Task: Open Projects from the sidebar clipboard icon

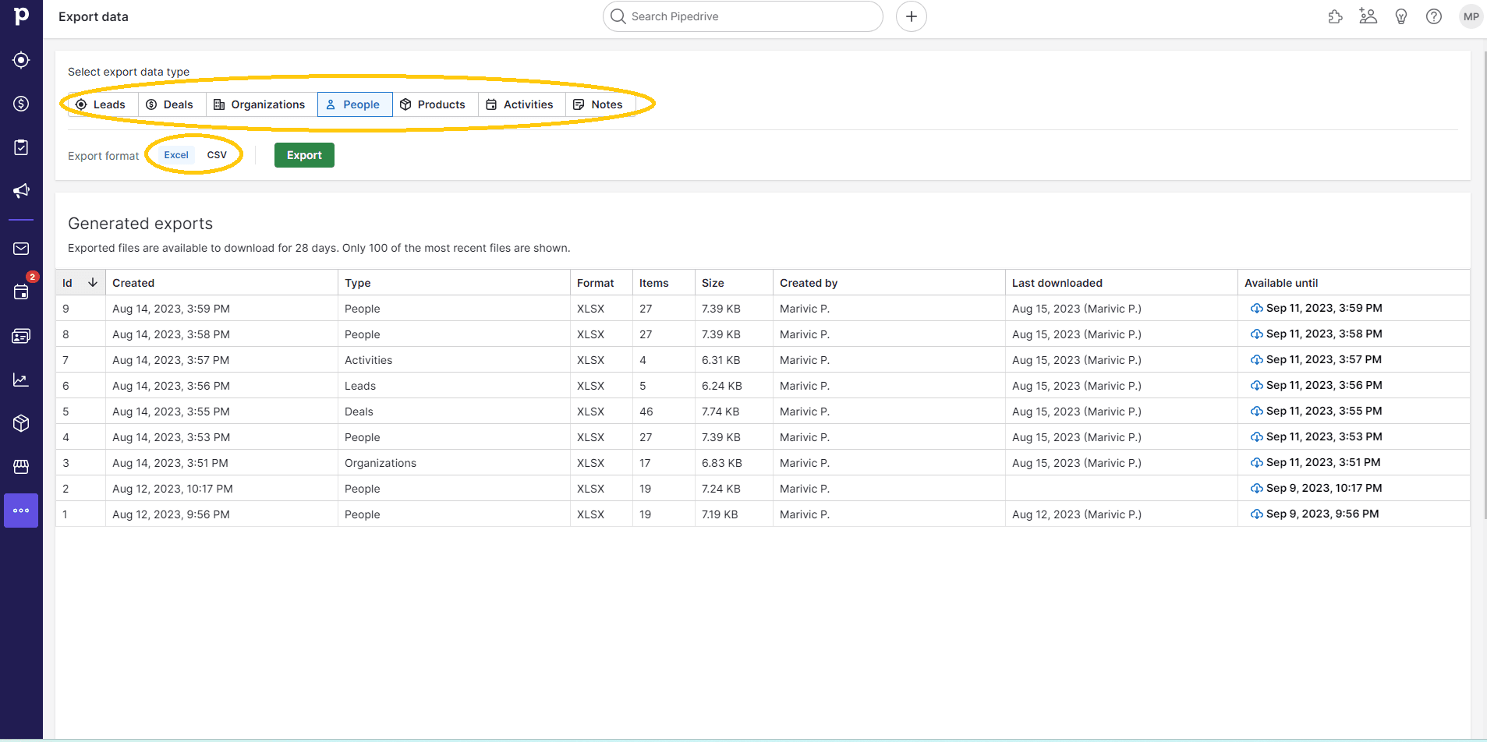Action: 21,147
